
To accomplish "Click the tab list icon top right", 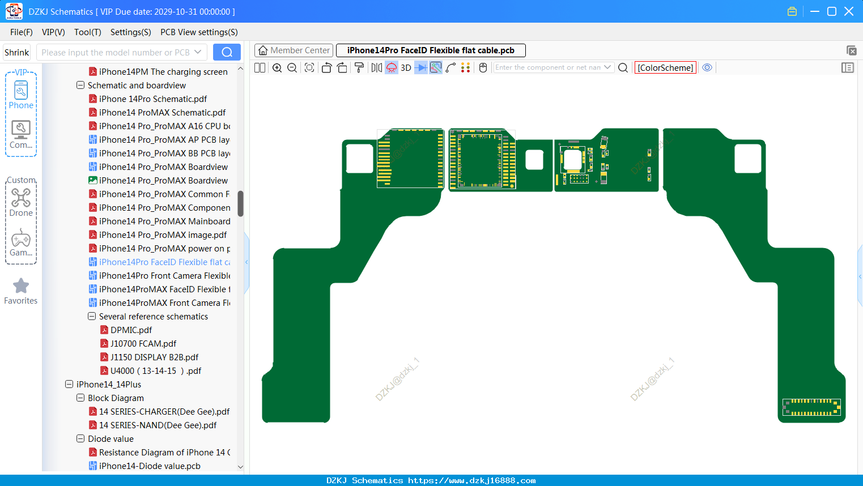I will pos(851,50).
